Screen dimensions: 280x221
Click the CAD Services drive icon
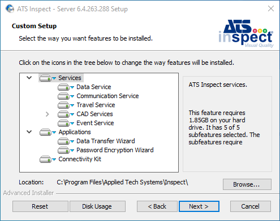[x=63, y=114]
